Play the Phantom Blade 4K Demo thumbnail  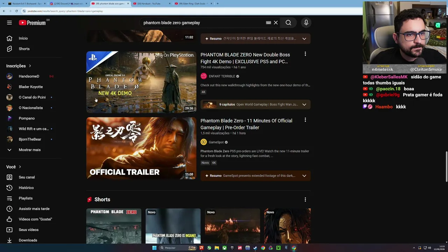(x=141, y=82)
